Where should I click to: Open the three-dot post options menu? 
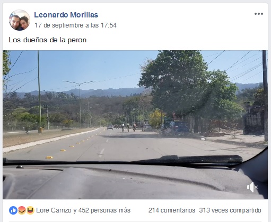pos(259,14)
